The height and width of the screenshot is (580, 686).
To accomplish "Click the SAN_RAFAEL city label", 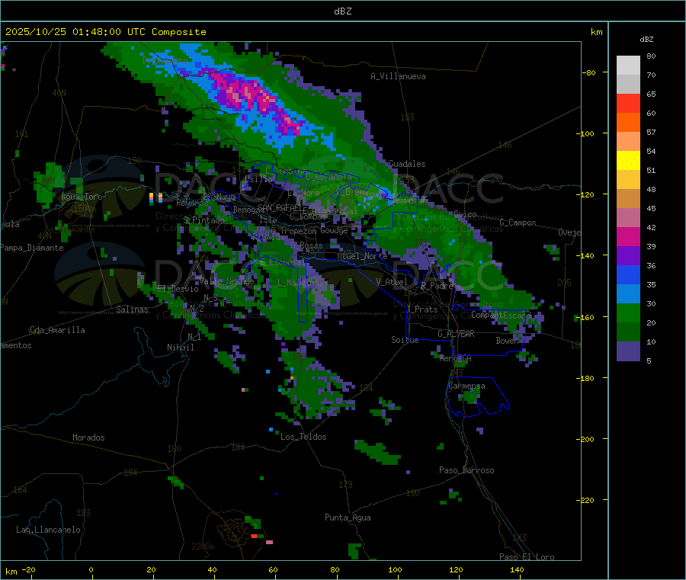I will [x=280, y=207].
